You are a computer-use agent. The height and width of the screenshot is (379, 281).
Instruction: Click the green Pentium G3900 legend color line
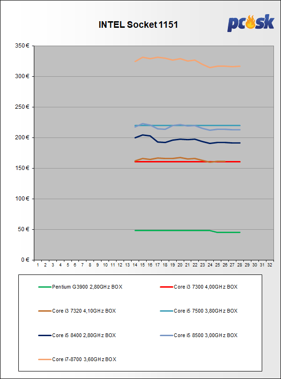pyautogui.click(x=45, y=287)
